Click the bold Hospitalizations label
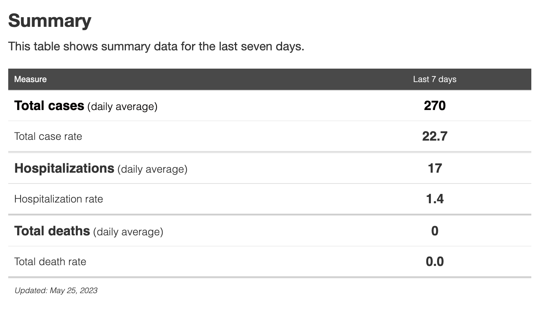This screenshot has width=550, height=317. pyautogui.click(x=64, y=169)
